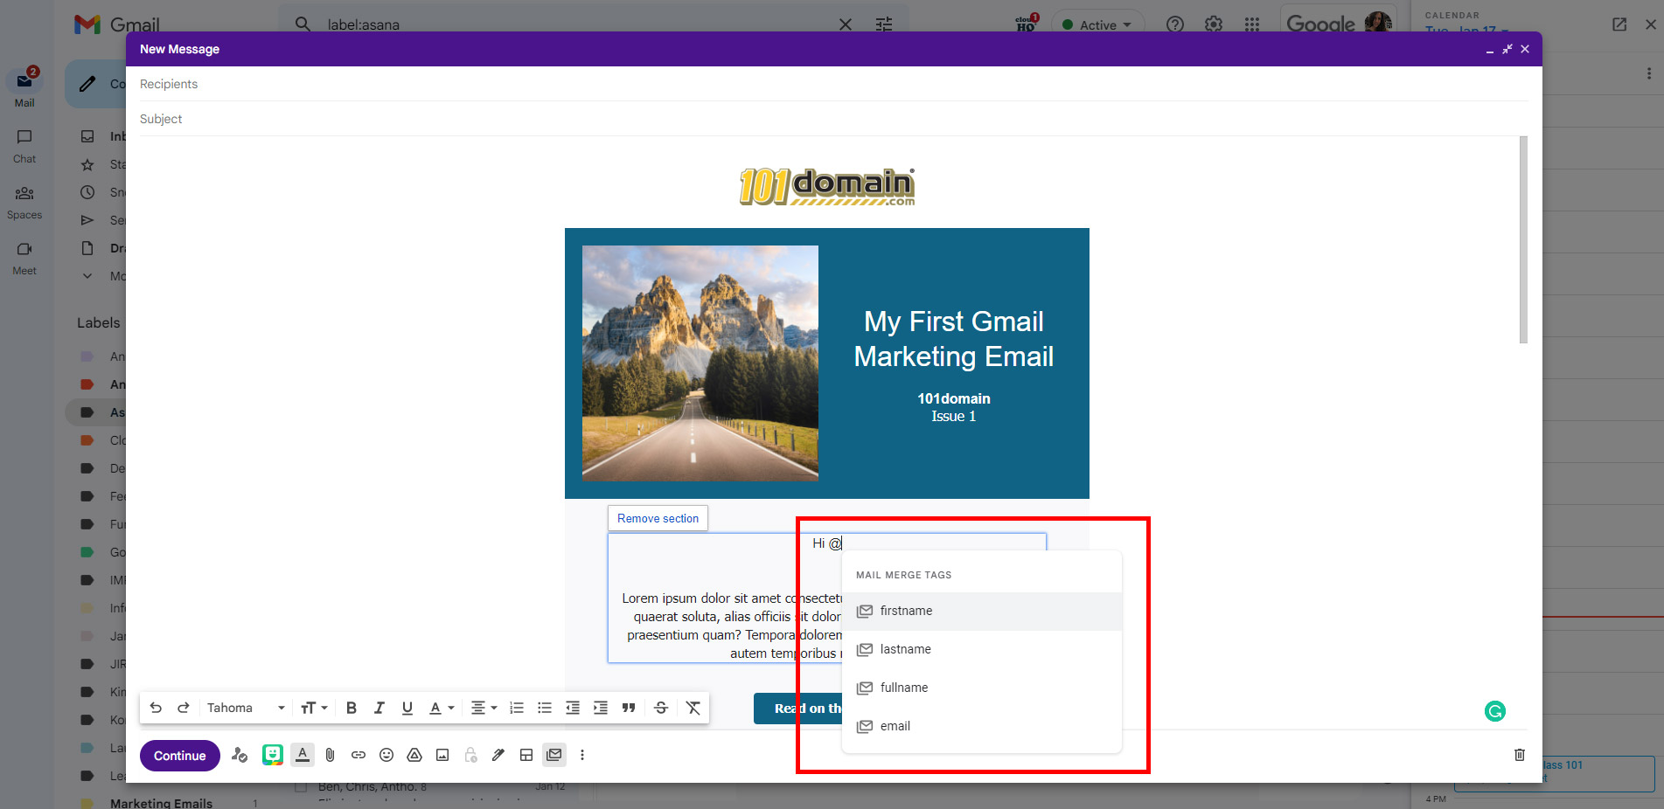Select the email merge tag

tap(981, 726)
